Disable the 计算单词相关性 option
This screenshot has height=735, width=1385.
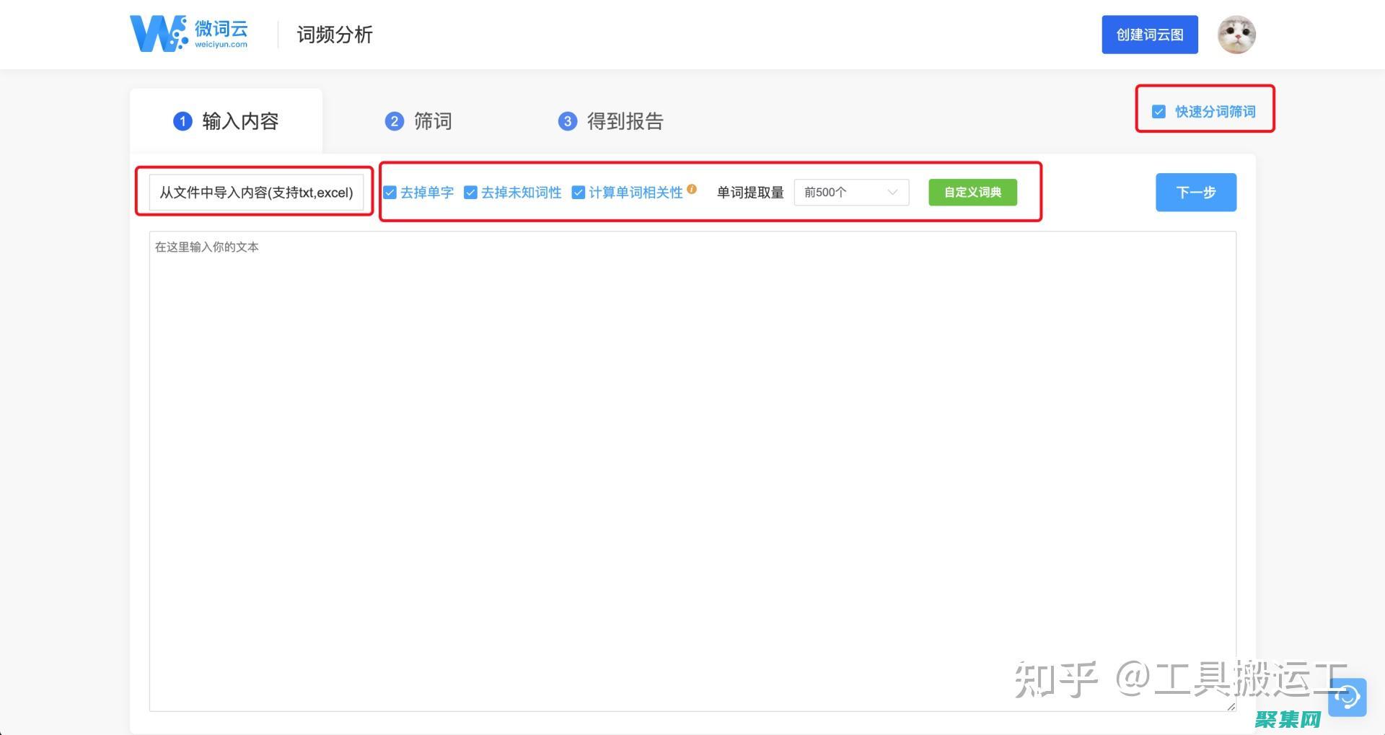[x=578, y=192]
